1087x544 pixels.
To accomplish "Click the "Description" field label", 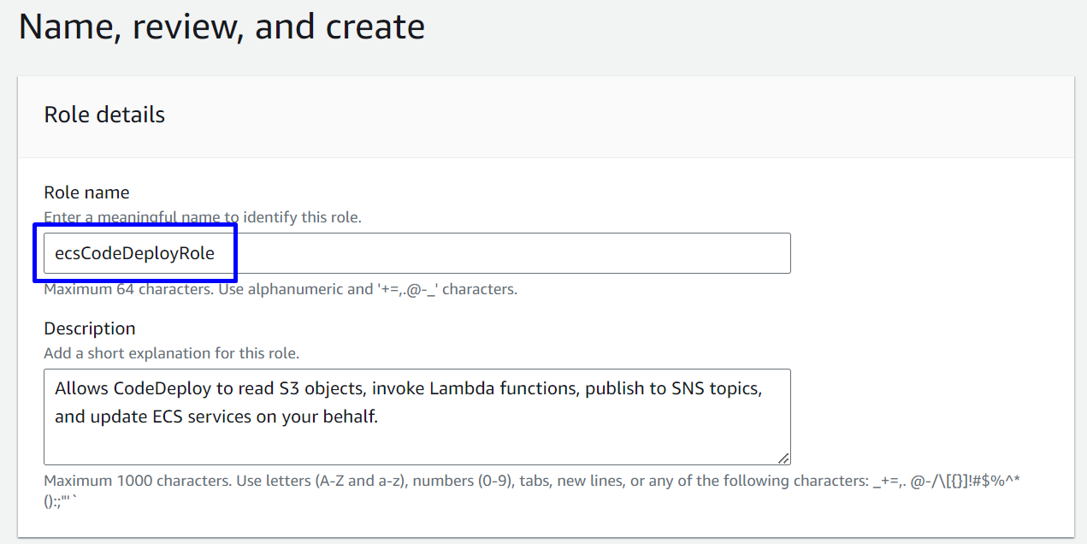I will coord(90,328).
